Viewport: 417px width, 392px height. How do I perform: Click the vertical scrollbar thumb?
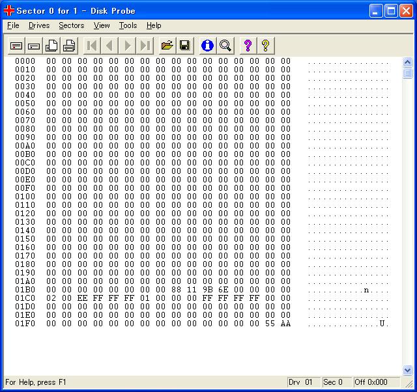[x=407, y=73]
